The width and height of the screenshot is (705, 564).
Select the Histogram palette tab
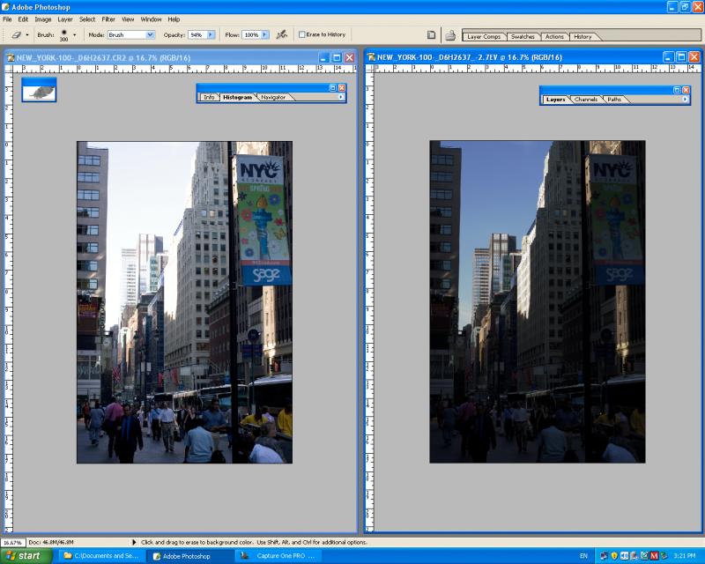[237, 97]
